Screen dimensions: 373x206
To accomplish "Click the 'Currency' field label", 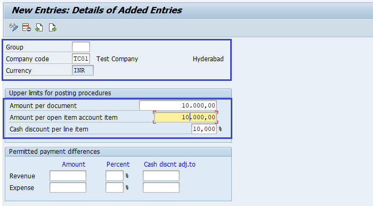I will tap(19, 71).
